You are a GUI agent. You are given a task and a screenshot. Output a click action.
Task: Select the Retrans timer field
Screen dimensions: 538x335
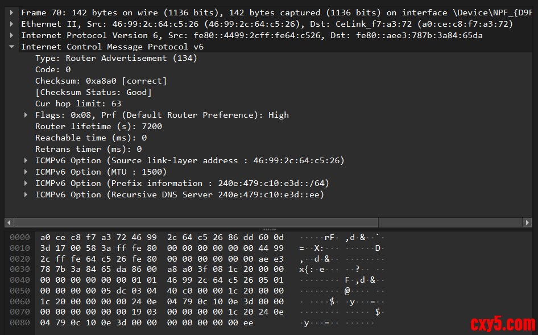tap(88, 149)
